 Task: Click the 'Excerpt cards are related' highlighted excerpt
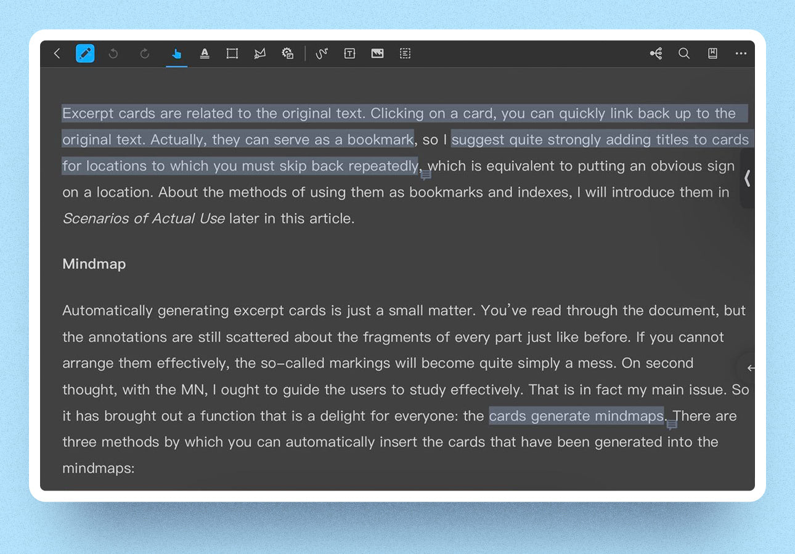click(x=405, y=126)
